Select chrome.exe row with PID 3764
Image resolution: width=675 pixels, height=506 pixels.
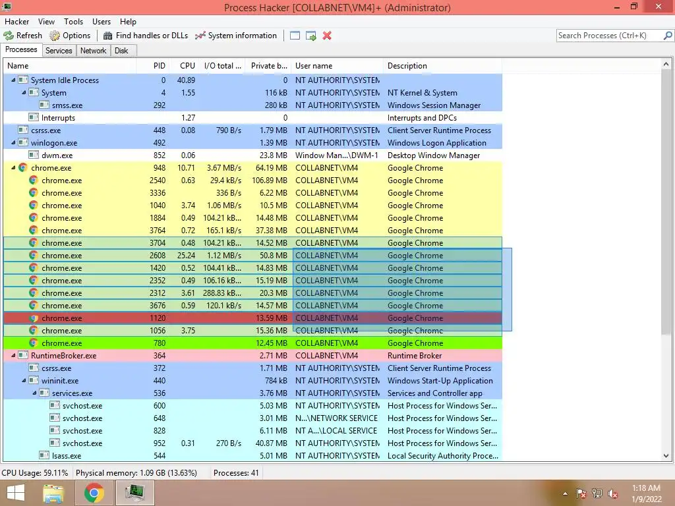point(252,230)
